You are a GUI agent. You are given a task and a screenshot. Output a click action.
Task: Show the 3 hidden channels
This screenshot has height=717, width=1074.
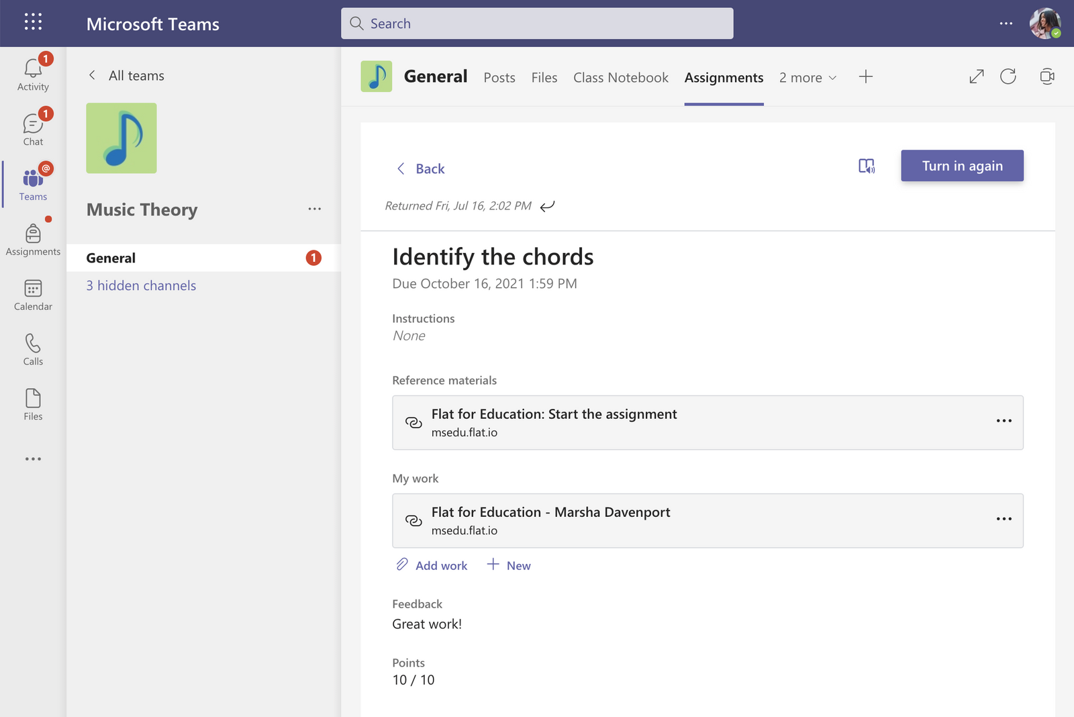(x=140, y=285)
